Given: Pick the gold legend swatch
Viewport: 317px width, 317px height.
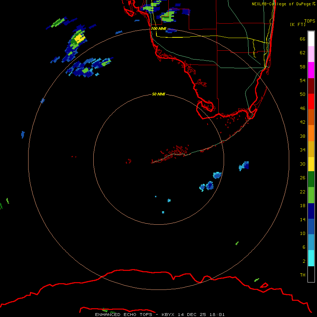Looking at the screenshot, I should (311, 149).
